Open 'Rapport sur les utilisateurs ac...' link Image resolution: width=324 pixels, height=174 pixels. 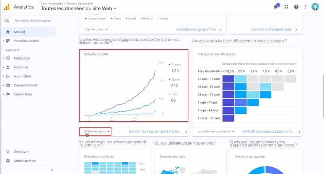[155, 132]
